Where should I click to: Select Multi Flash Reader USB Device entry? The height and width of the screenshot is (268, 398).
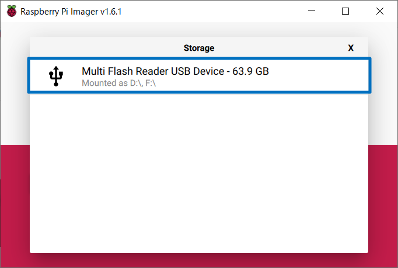coord(199,75)
